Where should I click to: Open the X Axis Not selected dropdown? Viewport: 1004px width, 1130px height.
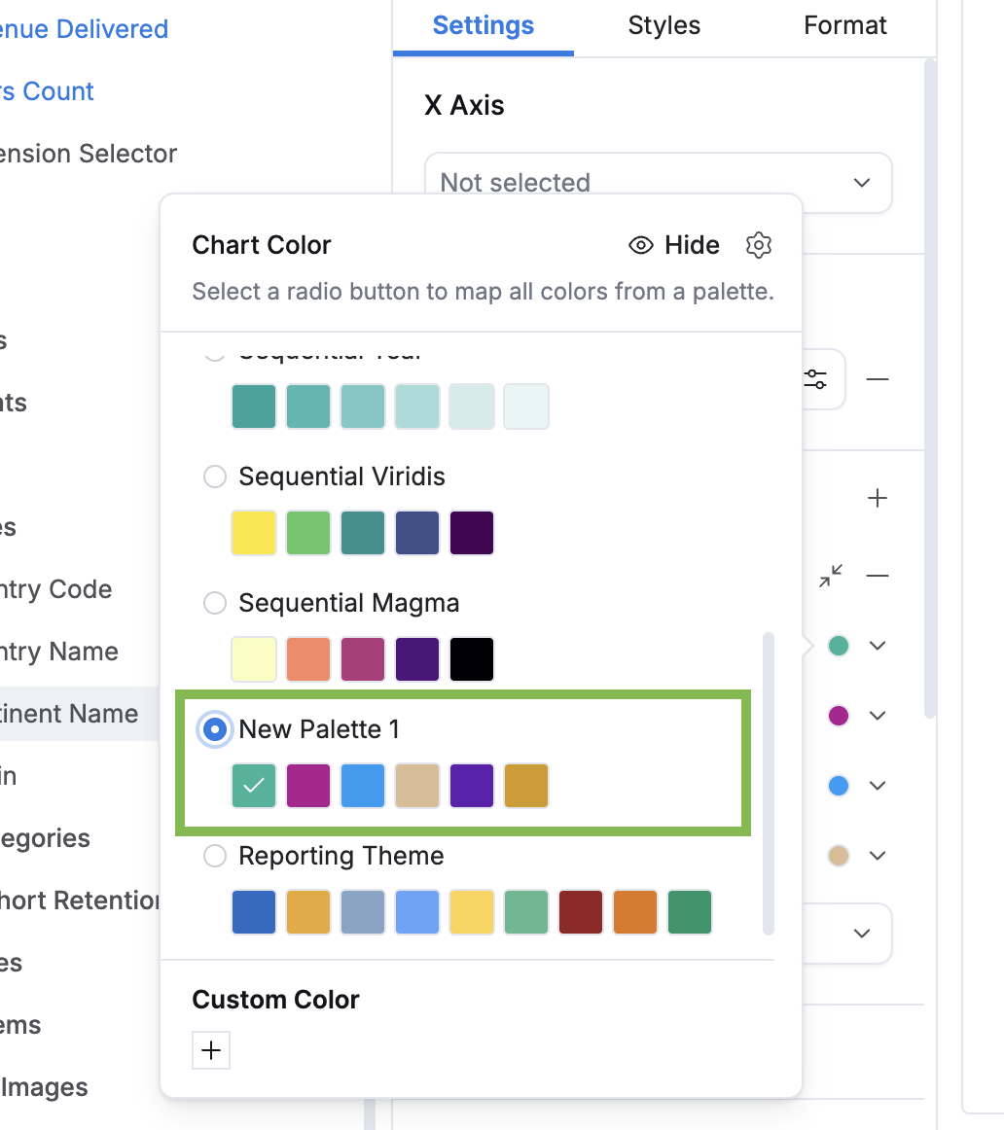click(659, 183)
